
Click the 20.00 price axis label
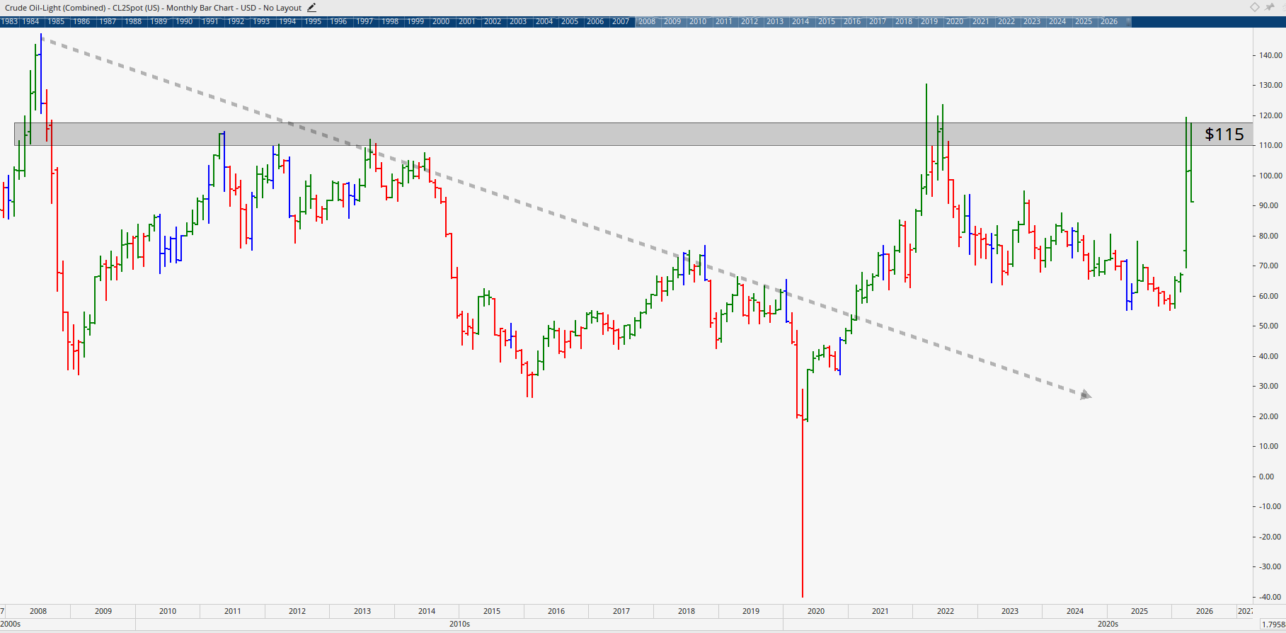point(1268,416)
